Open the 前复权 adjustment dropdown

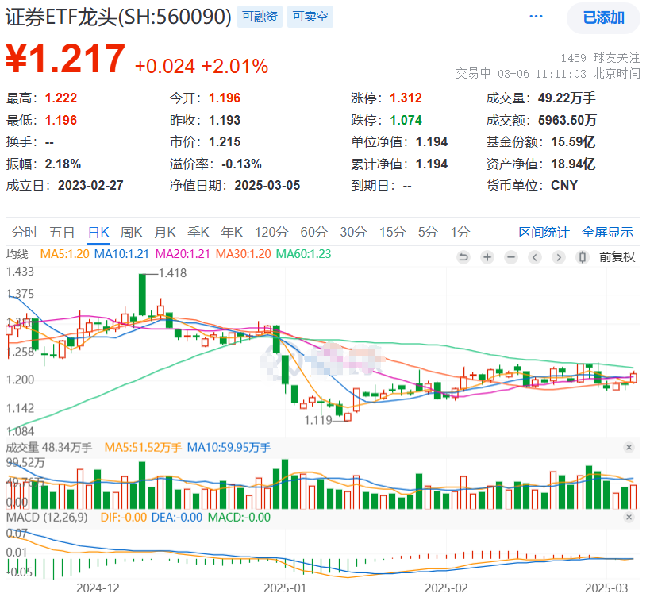click(x=617, y=256)
